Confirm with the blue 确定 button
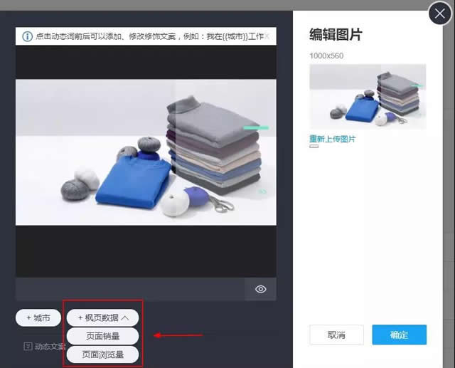The height and width of the screenshot is (368, 455). pyautogui.click(x=399, y=335)
